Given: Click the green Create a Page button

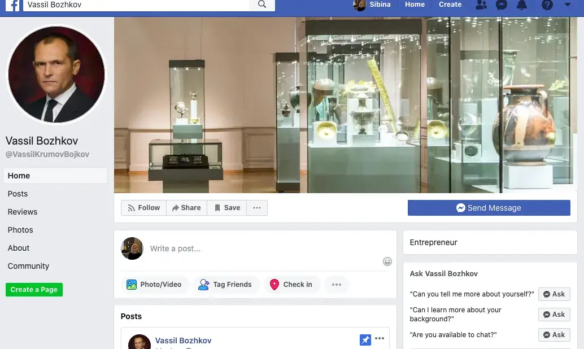Looking at the screenshot, I should pyautogui.click(x=34, y=290).
